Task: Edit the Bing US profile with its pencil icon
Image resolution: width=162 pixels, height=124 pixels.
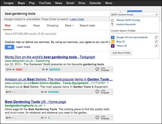Action: (x=156, y=41)
